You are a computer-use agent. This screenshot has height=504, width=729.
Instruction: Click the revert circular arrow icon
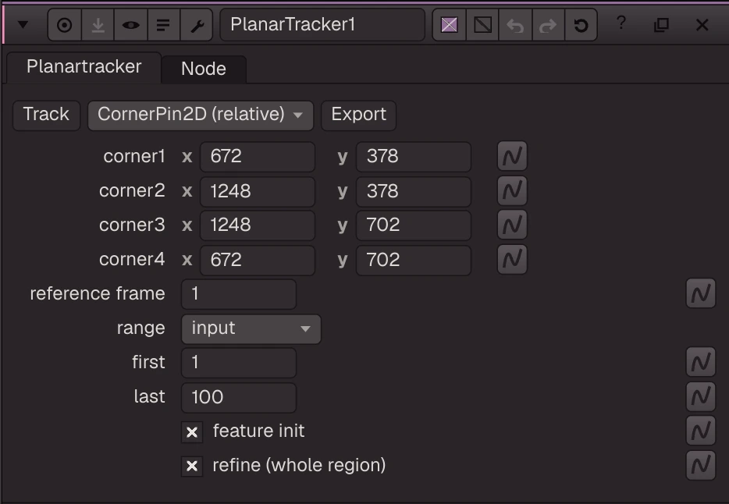581,25
